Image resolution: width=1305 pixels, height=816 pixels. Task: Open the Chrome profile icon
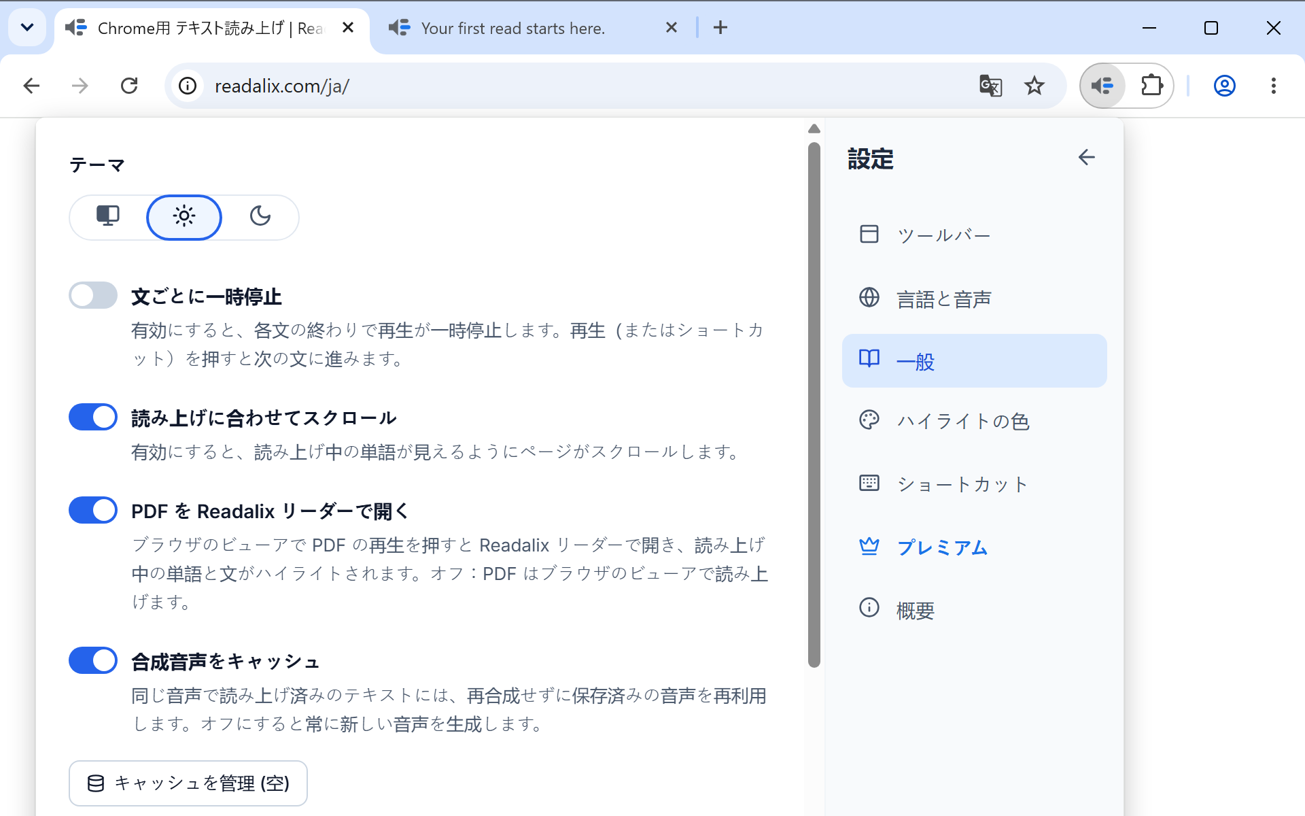click(x=1224, y=86)
